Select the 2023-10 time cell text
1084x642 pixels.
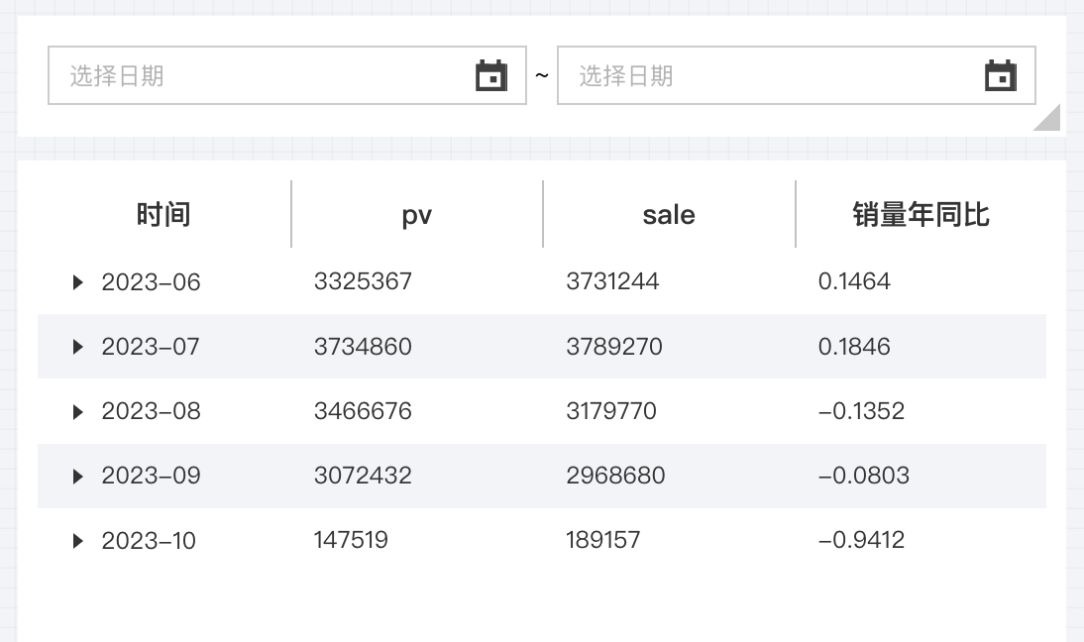tap(149, 540)
